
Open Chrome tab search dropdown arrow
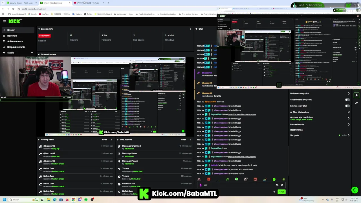click(3, 3)
